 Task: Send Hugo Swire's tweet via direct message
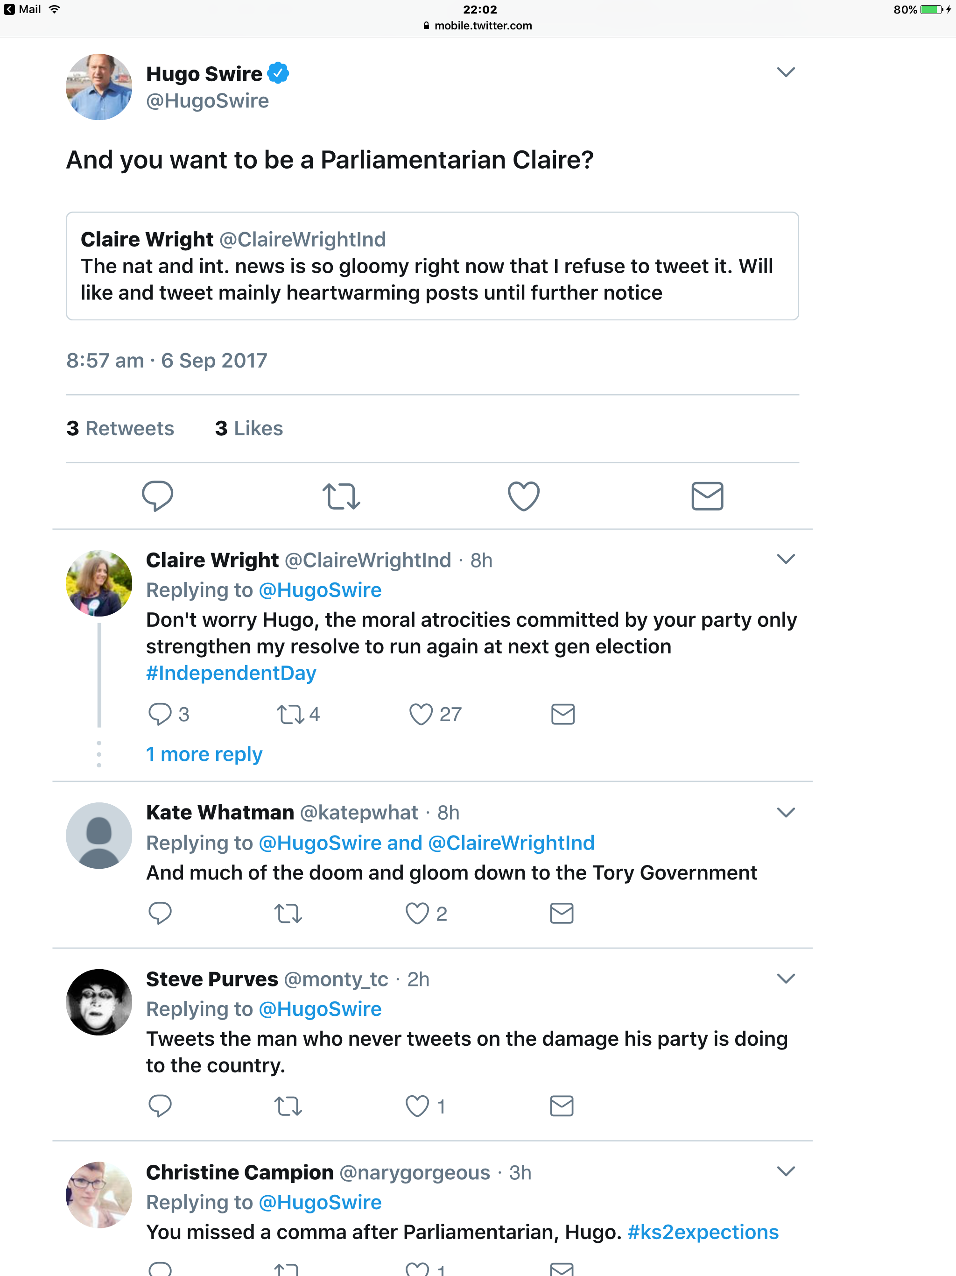point(707,496)
